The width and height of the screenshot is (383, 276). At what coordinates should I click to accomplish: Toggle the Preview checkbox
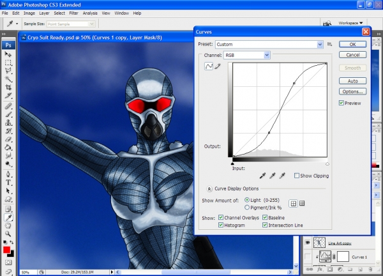pos(342,103)
